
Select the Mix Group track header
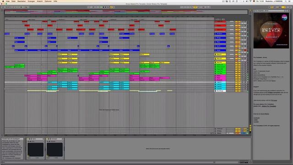point(220,91)
